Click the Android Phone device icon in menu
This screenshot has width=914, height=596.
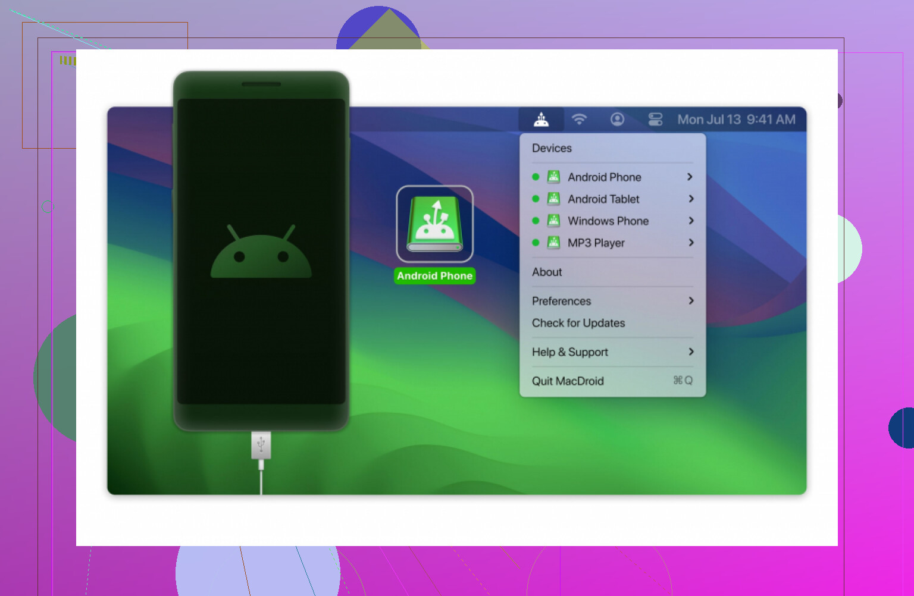pos(553,177)
